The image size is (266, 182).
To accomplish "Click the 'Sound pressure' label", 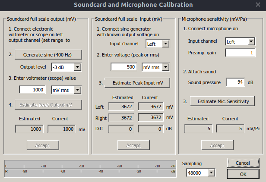I will [x=204, y=82].
